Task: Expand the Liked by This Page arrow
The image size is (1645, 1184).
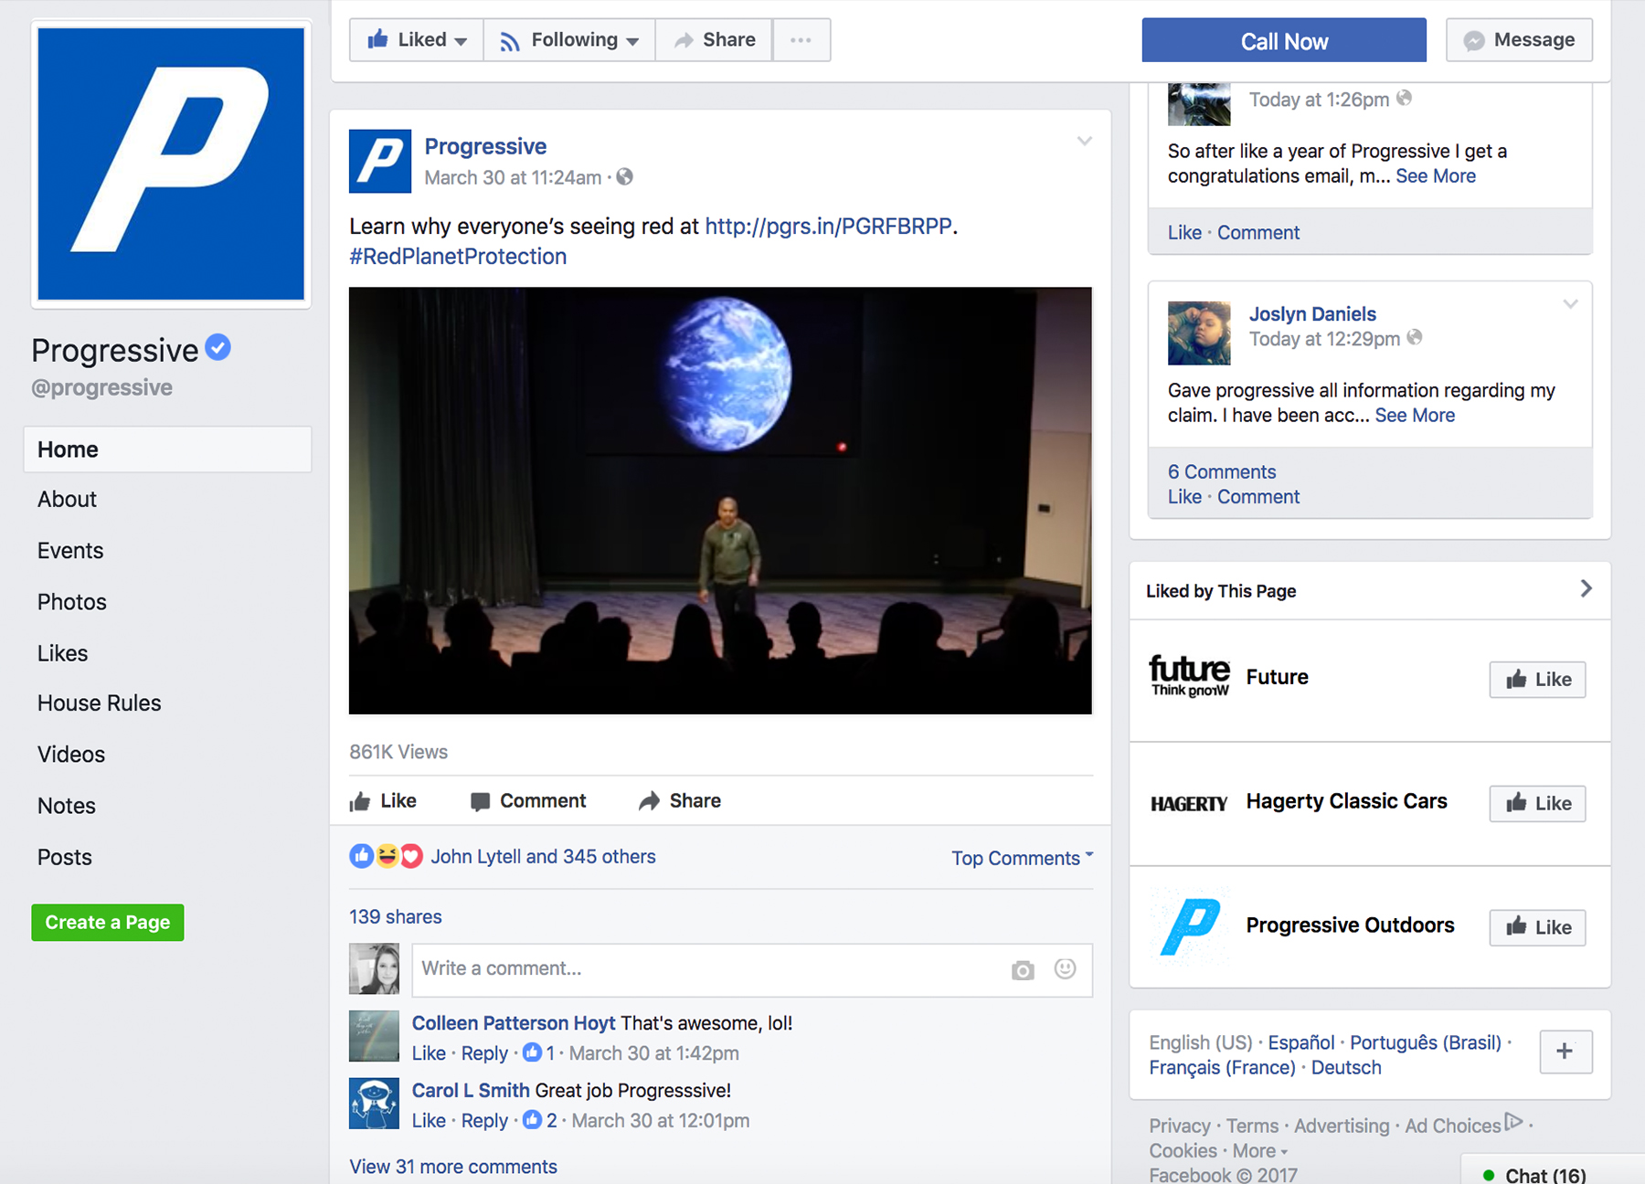Action: [x=1587, y=589]
